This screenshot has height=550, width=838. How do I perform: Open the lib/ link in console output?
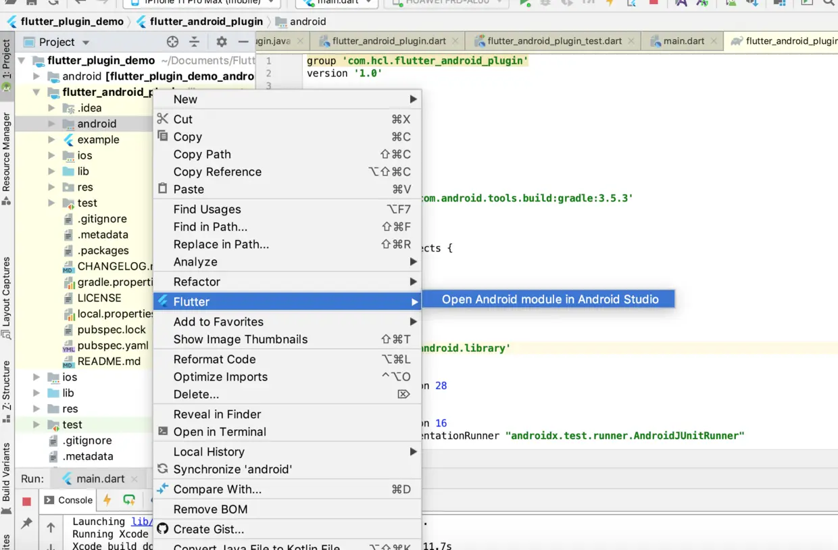[141, 522]
